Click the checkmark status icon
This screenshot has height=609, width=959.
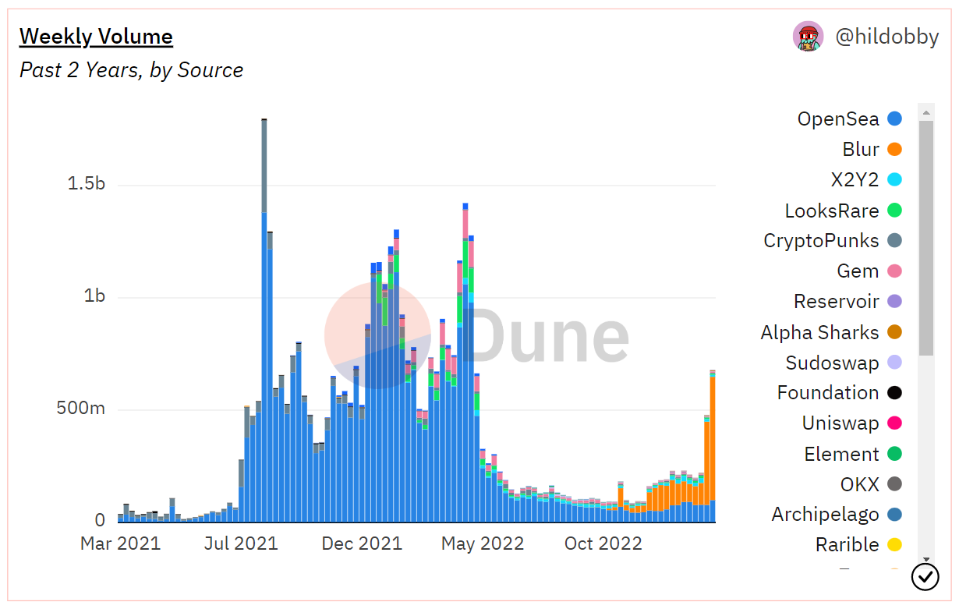pyautogui.click(x=925, y=577)
